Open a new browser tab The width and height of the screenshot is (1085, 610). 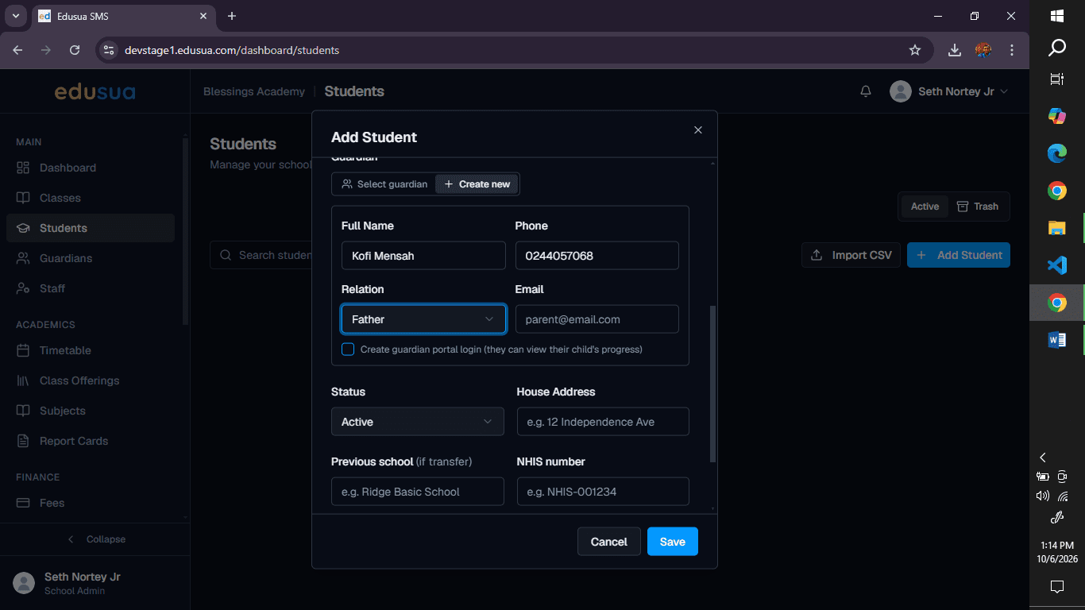coord(232,16)
